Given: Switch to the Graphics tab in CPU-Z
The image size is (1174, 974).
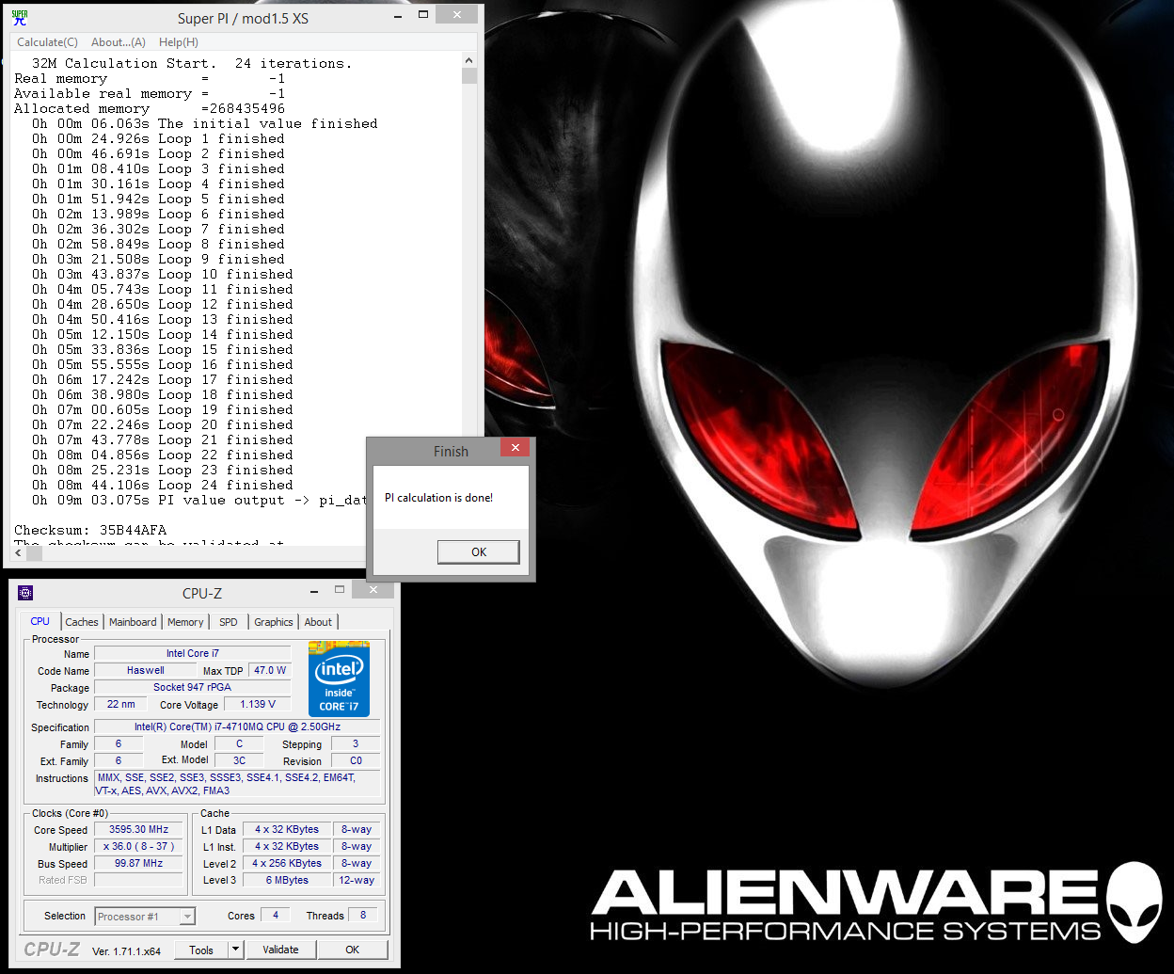Looking at the screenshot, I should 274,622.
